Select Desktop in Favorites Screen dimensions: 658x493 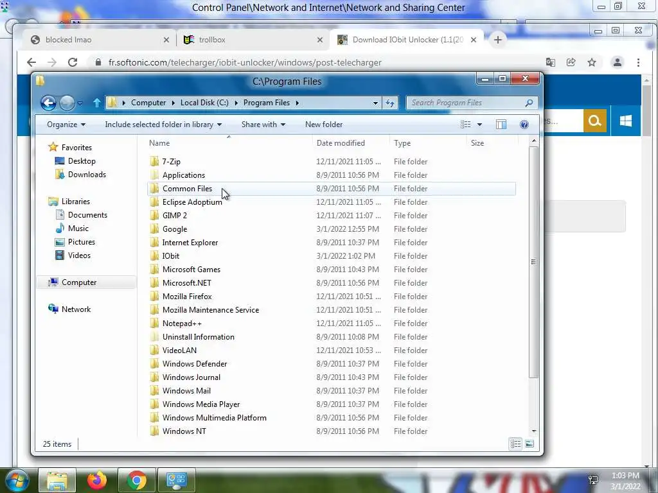click(82, 161)
